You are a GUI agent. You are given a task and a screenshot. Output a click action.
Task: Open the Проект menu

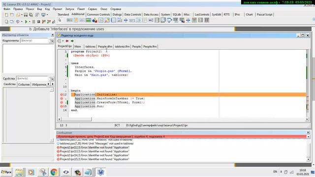click(58, 9)
